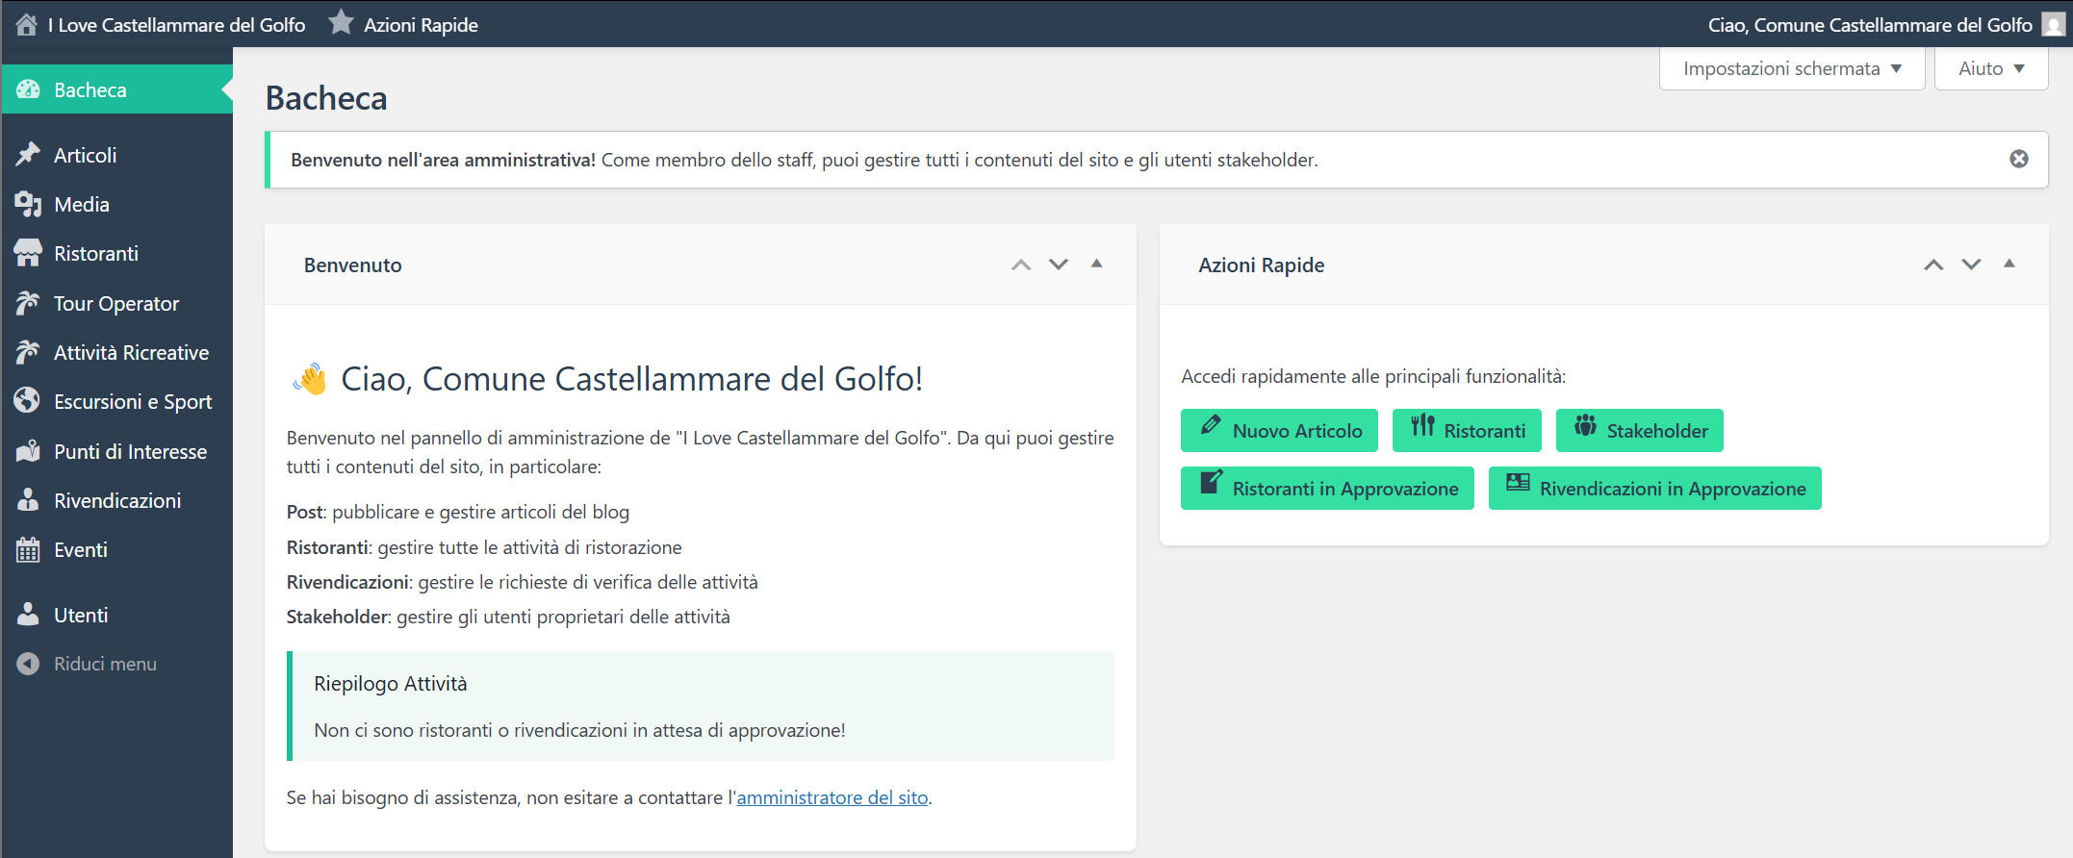
Task: Open Utenti sidebar entry
Action: click(116, 615)
